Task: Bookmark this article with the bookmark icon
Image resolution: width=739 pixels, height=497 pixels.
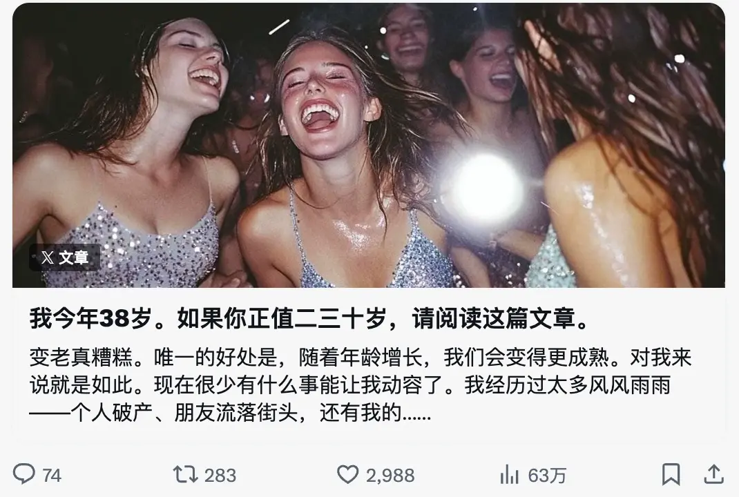Action: pos(671,474)
